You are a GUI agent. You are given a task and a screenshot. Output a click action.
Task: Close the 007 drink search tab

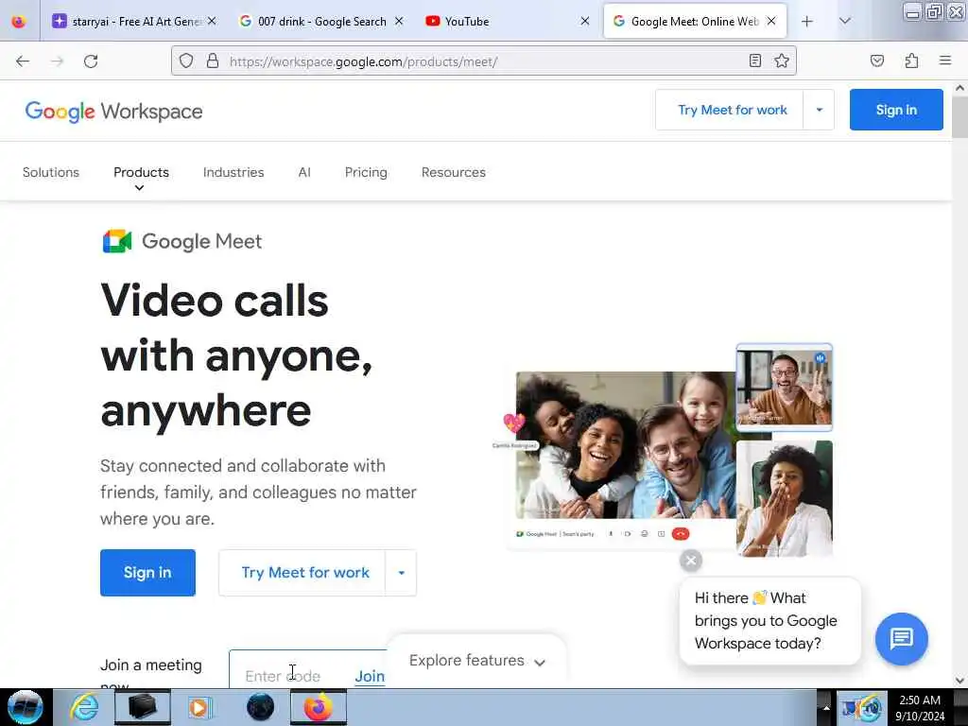tap(399, 21)
